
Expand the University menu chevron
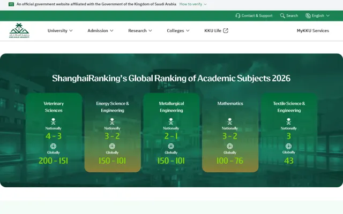coord(71,30)
